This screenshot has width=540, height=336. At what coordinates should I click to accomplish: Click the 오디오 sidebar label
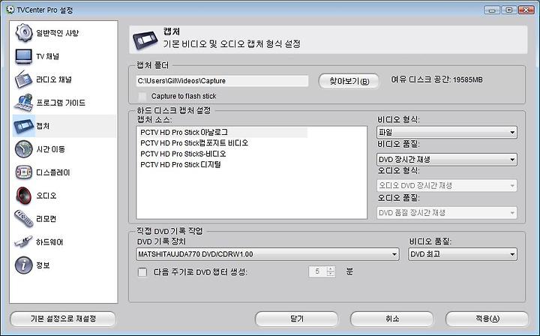[x=46, y=196]
